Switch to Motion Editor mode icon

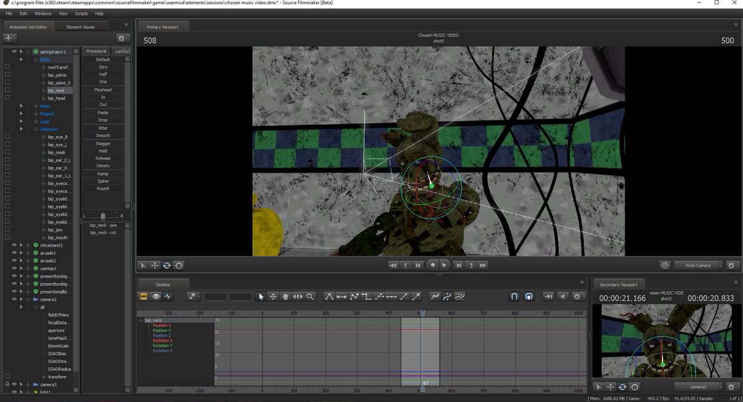pos(155,296)
